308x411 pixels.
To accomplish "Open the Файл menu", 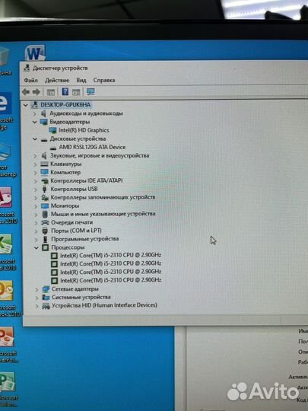I will [31, 80].
